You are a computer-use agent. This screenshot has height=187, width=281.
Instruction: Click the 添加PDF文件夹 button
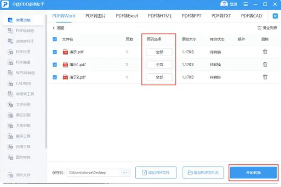(x=203, y=173)
